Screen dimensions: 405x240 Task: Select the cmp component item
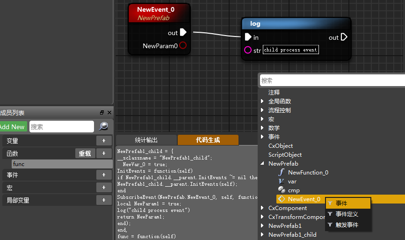pyautogui.click(x=294, y=190)
